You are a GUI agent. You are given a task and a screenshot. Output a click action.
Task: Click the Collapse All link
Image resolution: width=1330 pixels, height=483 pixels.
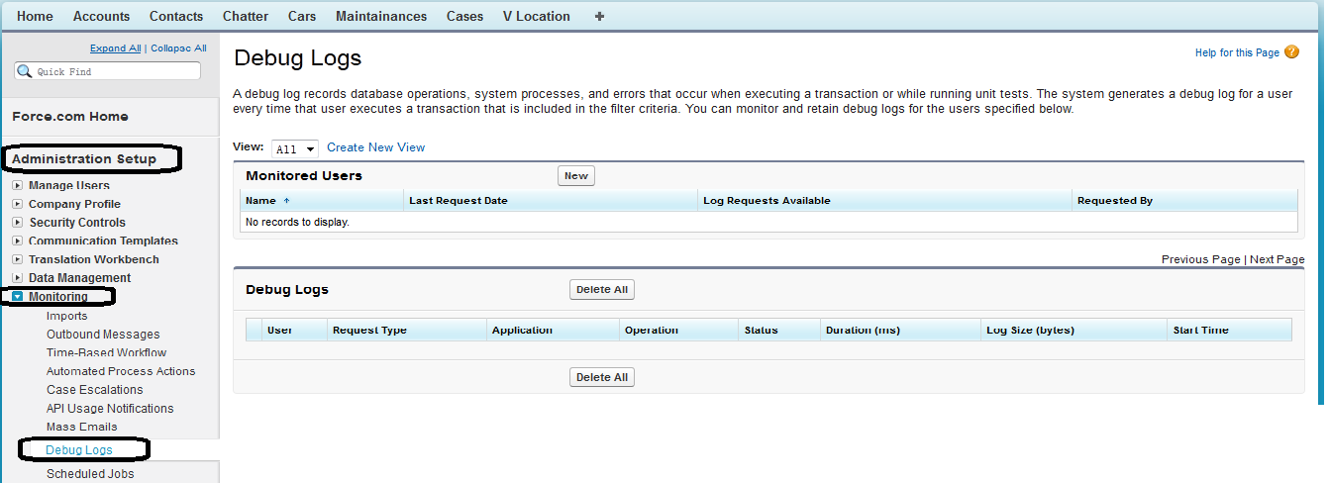coord(178,48)
